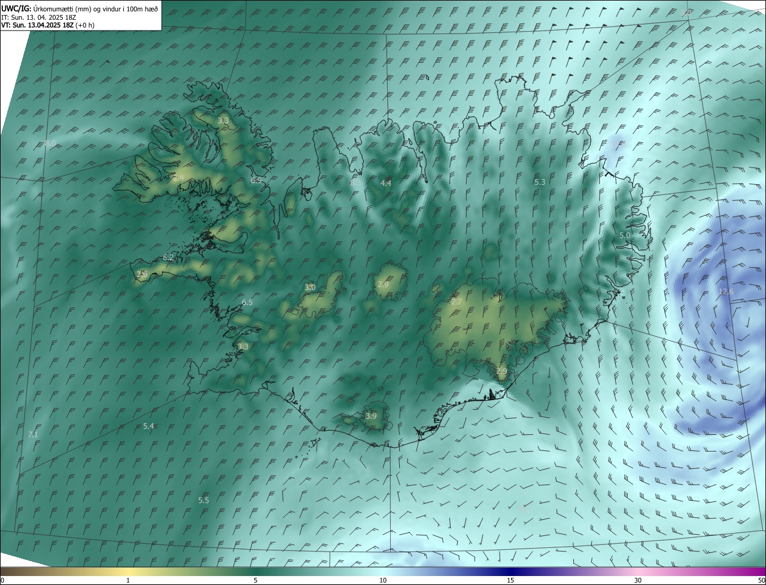The height and width of the screenshot is (585, 766).
Task: Click the 7.1 value label
Action: coord(33,434)
